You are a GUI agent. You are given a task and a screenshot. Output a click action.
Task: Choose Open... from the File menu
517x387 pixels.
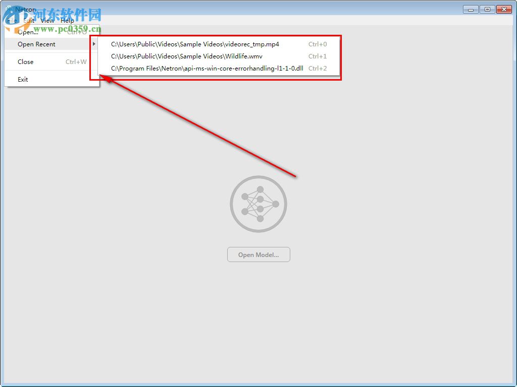[52, 32]
